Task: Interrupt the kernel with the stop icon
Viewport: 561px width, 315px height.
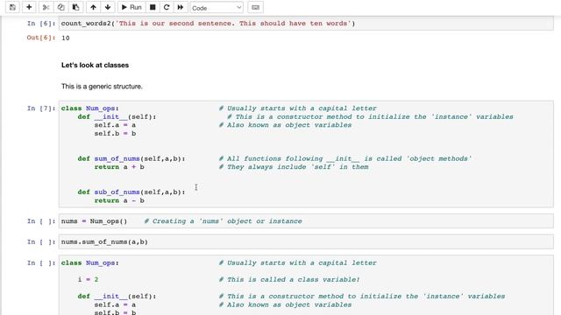Action: 153,7
